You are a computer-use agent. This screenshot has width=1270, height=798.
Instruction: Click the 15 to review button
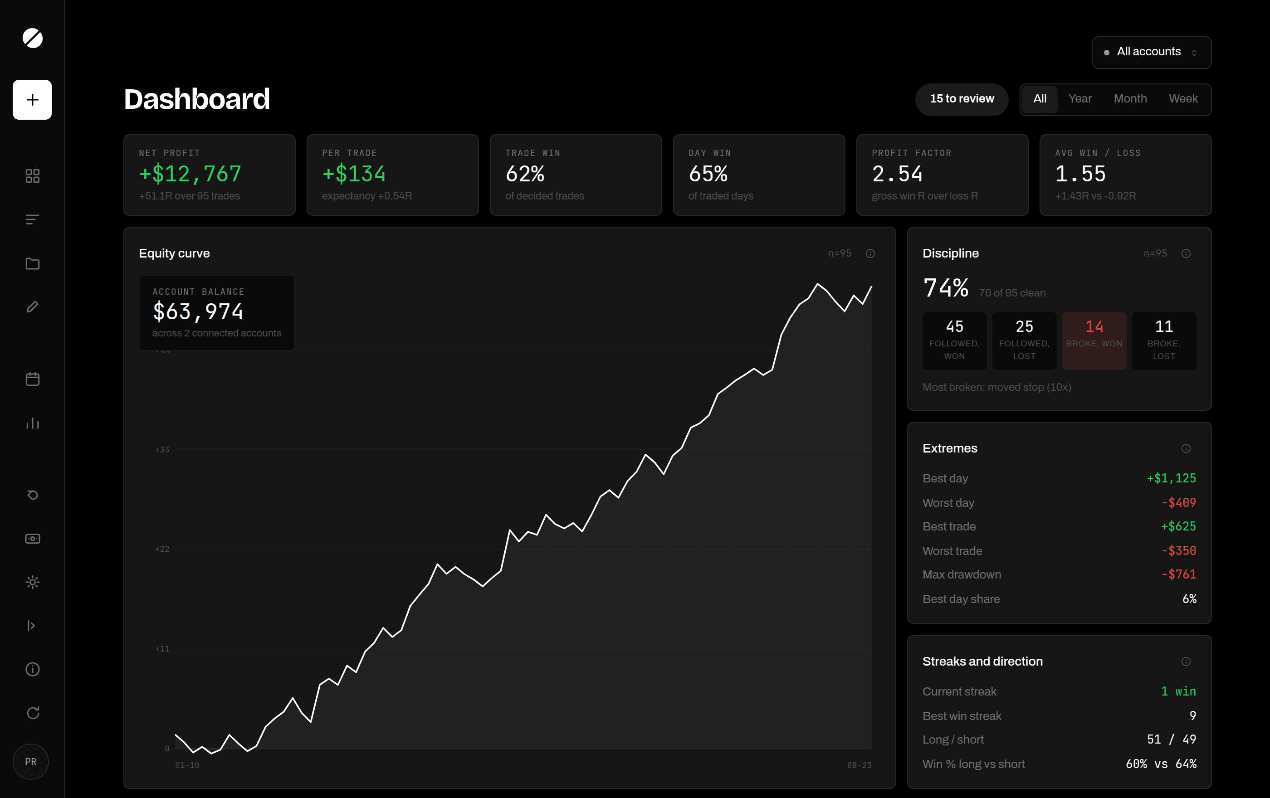pos(962,99)
